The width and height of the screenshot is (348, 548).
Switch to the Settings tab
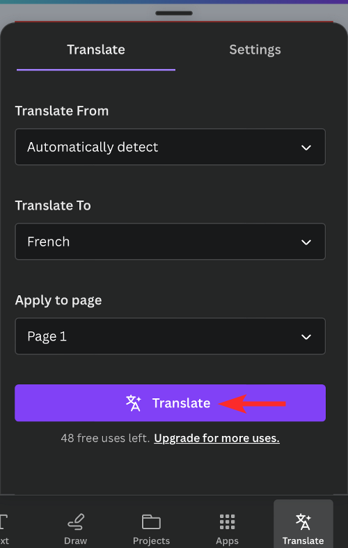[255, 49]
